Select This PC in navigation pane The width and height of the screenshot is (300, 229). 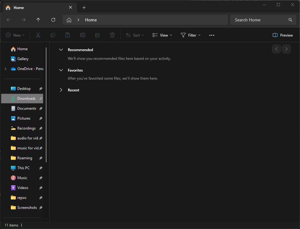[x=22, y=168]
